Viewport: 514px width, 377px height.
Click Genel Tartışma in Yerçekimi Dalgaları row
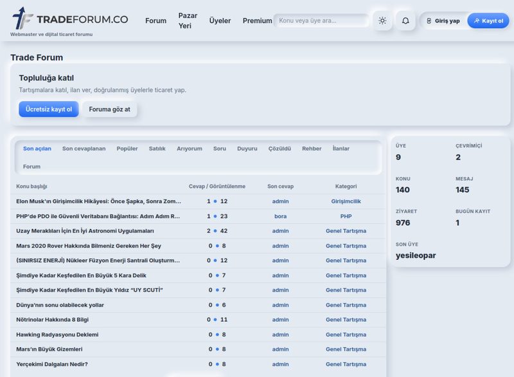pyautogui.click(x=346, y=364)
